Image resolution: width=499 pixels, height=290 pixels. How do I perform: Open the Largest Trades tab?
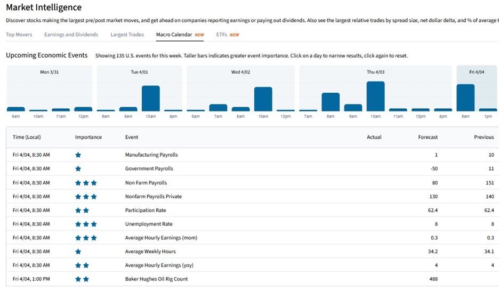(x=127, y=34)
